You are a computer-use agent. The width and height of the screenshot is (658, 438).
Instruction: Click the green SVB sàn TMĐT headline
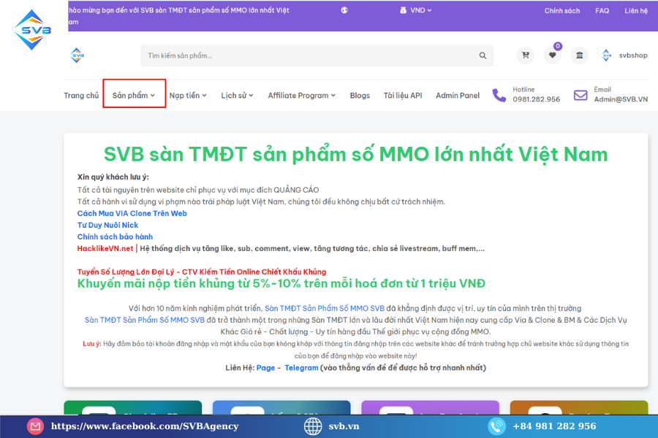coord(355,154)
